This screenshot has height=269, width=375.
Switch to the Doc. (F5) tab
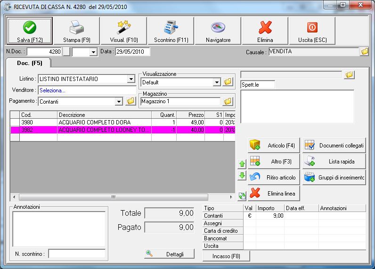(x=29, y=63)
